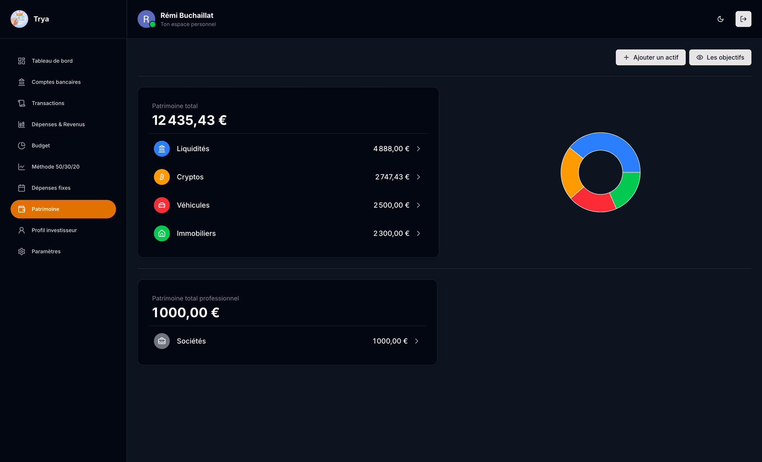This screenshot has width=762, height=462.
Task: Show Les objectifs with eye button
Action: [720, 57]
